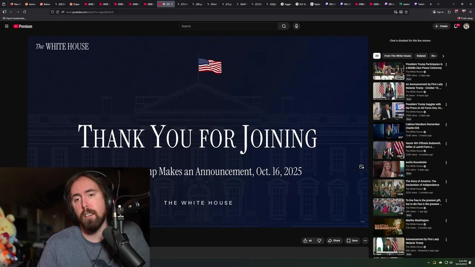Open Create menu button

(x=441, y=26)
